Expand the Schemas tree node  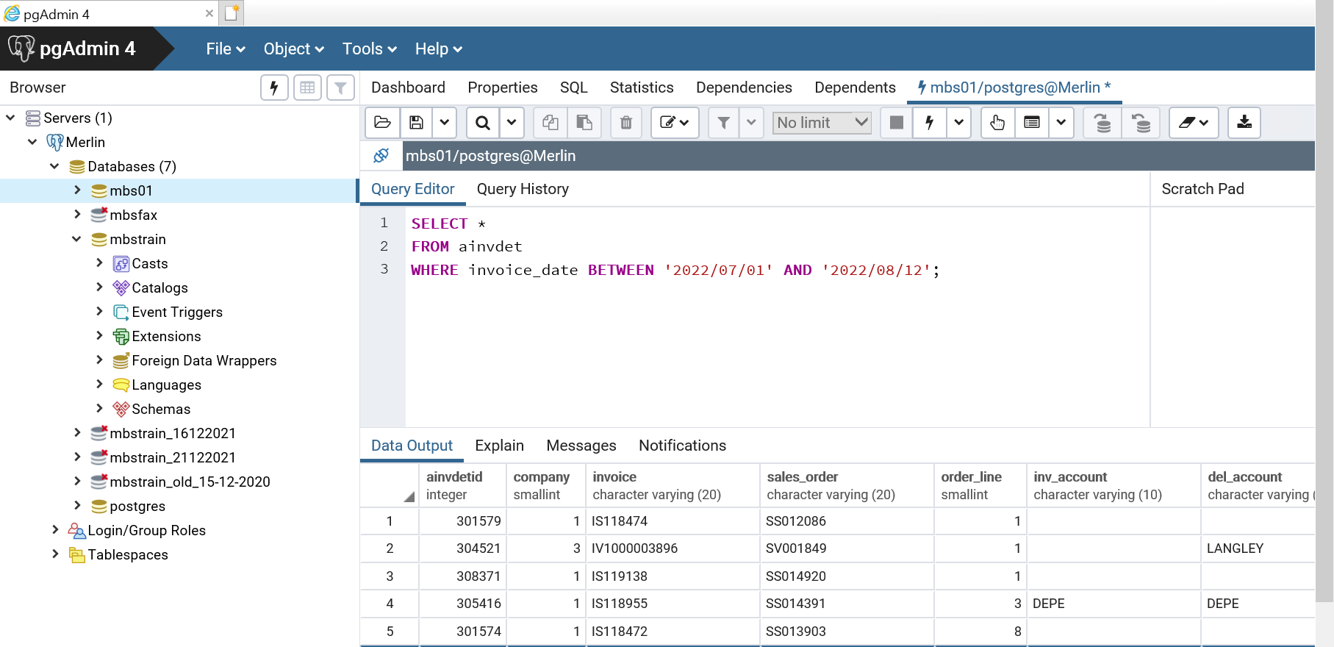[99, 409]
